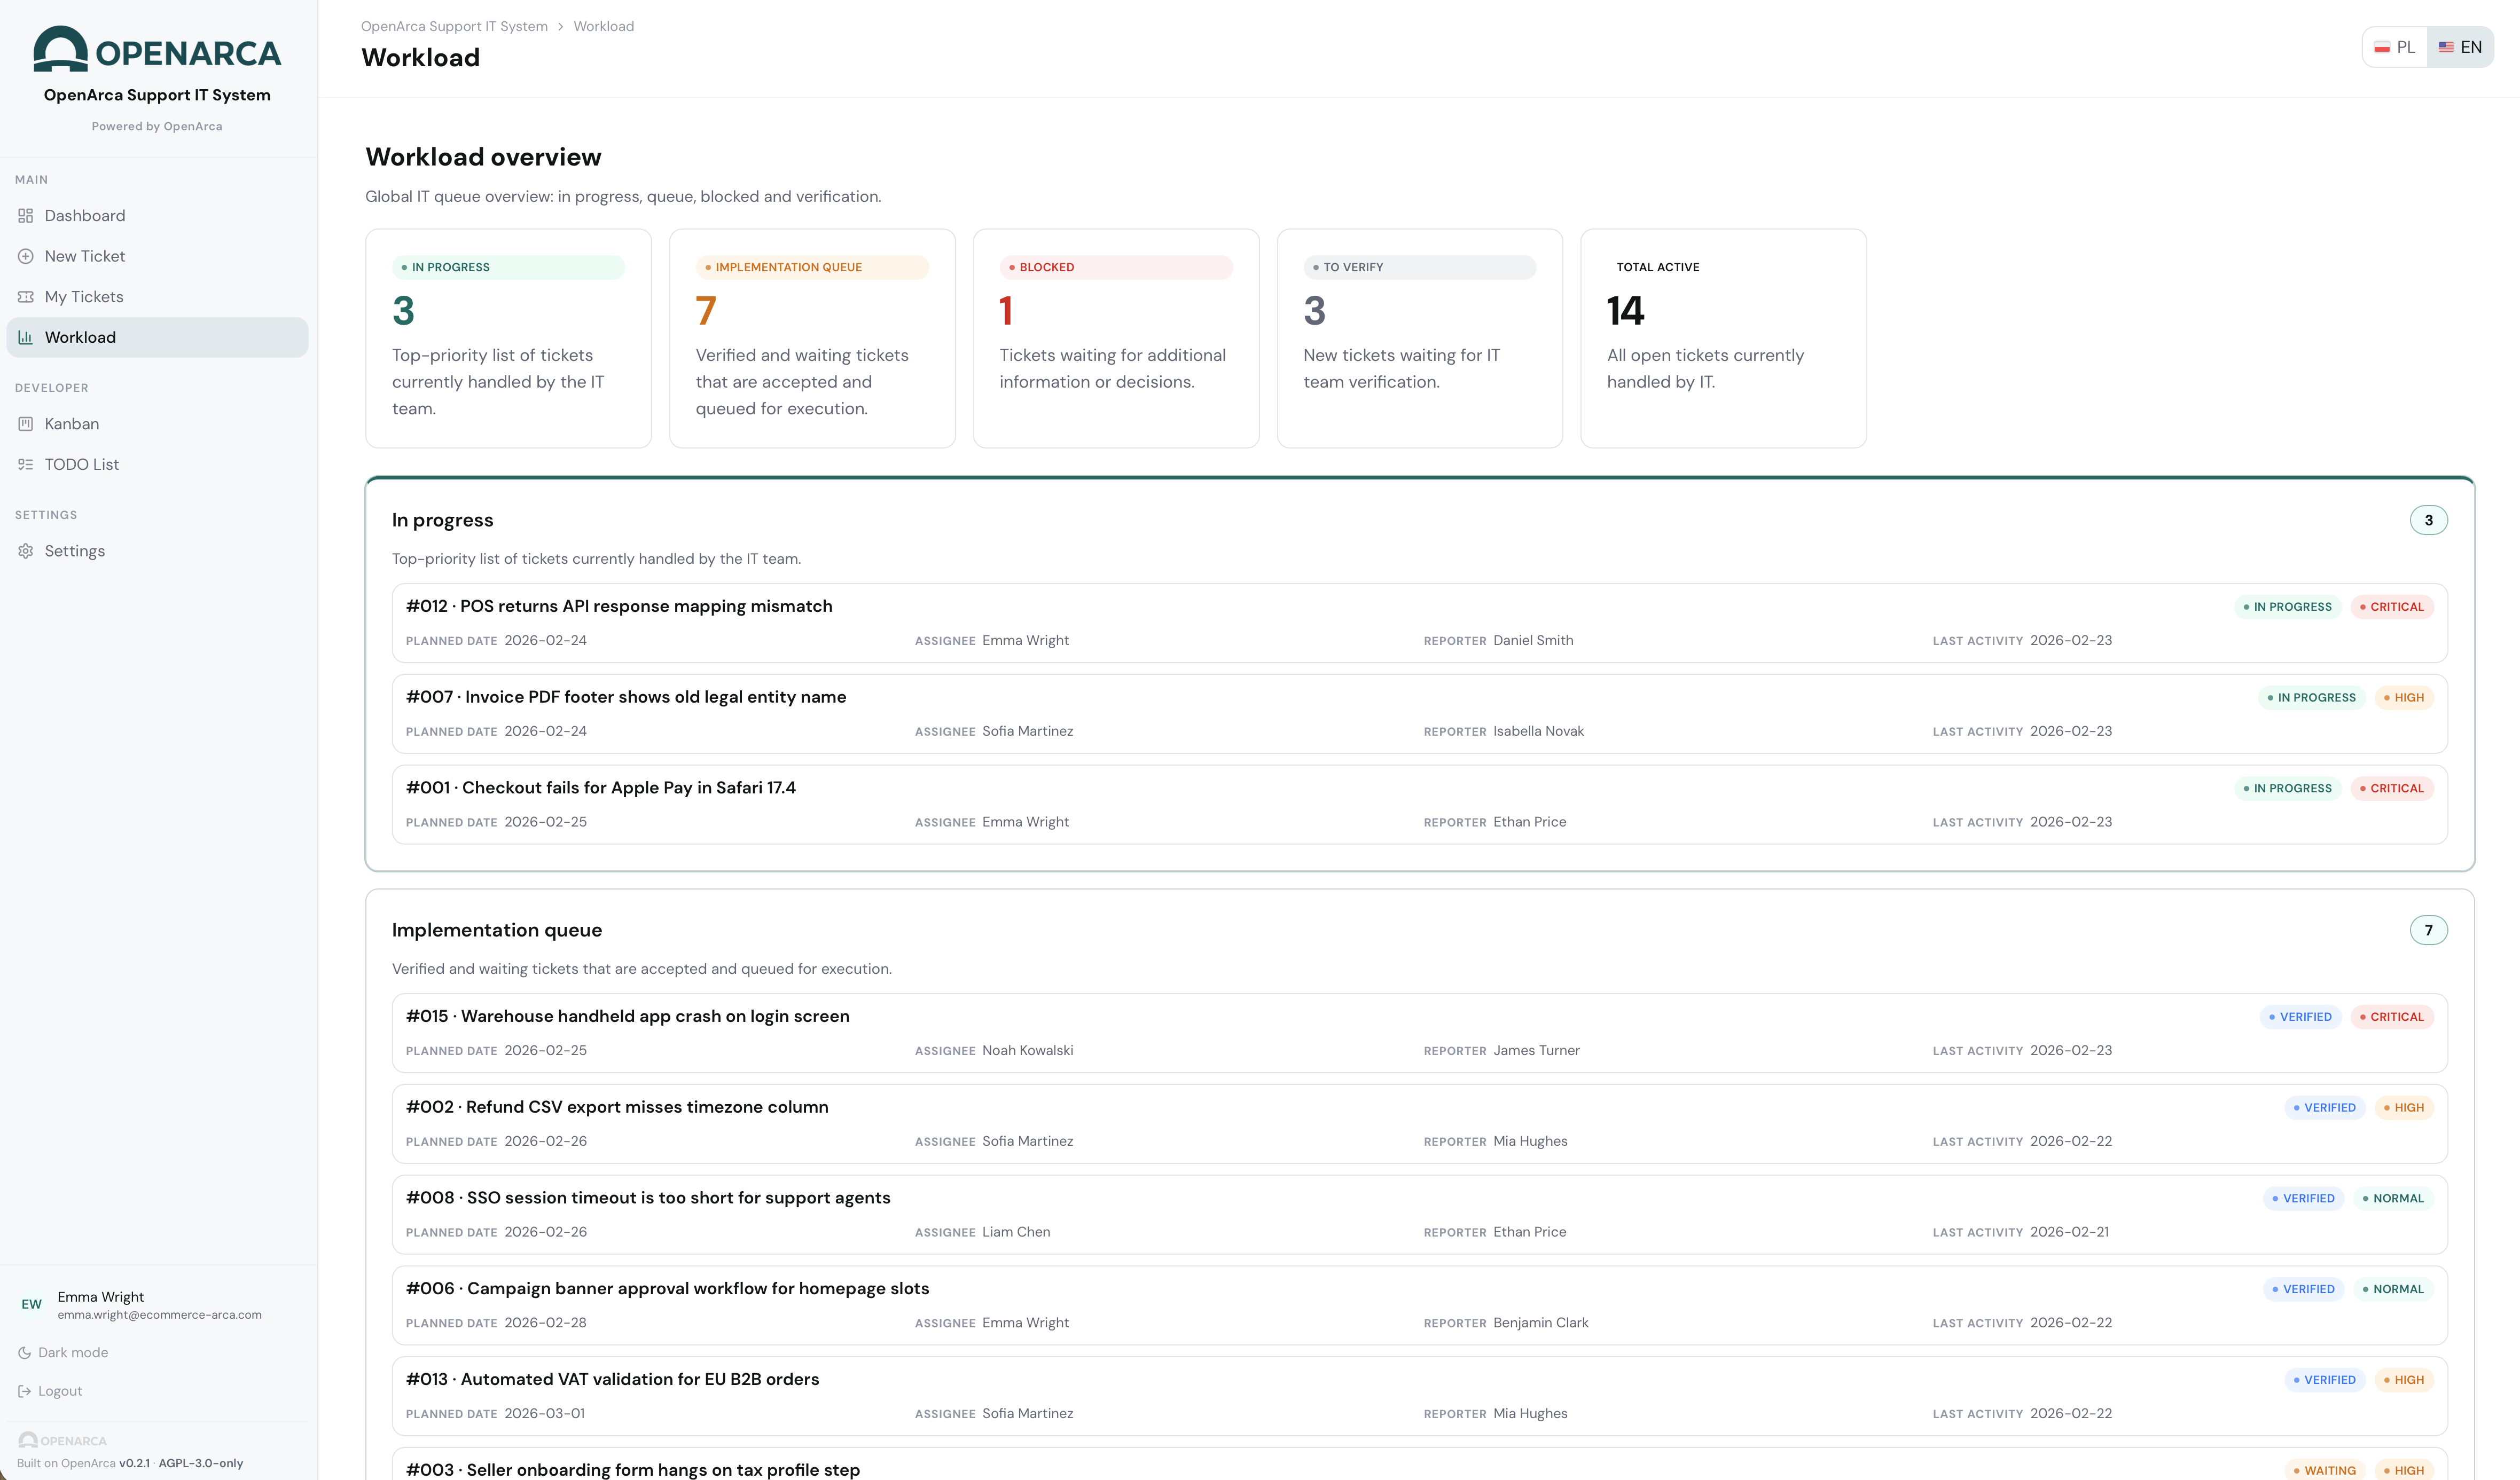Image resolution: width=2520 pixels, height=1480 pixels.
Task: Open the TODO List checklist icon
Action: (25, 463)
